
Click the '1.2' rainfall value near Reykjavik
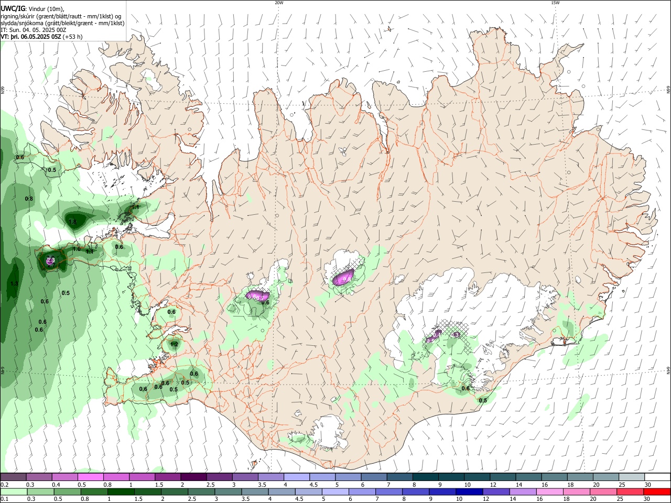coord(174,345)
